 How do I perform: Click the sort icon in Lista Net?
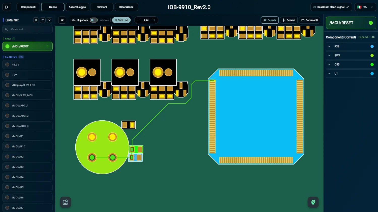(43, 20)
